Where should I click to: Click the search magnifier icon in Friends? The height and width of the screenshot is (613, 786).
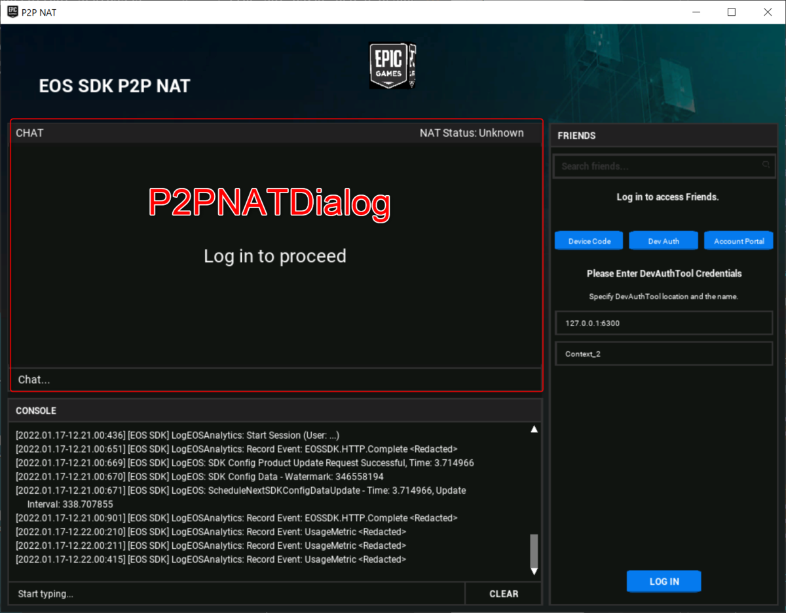[x=766, y=165]
